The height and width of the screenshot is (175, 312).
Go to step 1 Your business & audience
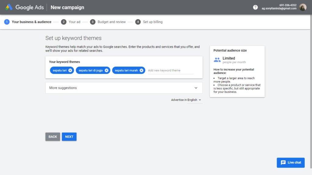pos(31,22)
